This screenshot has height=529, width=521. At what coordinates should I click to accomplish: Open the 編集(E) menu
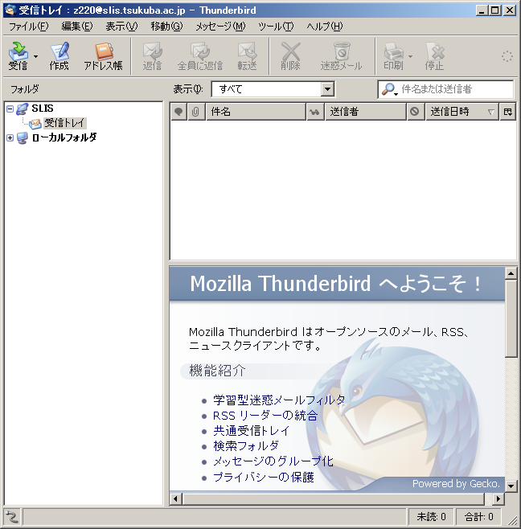click(x=76, y=27)
